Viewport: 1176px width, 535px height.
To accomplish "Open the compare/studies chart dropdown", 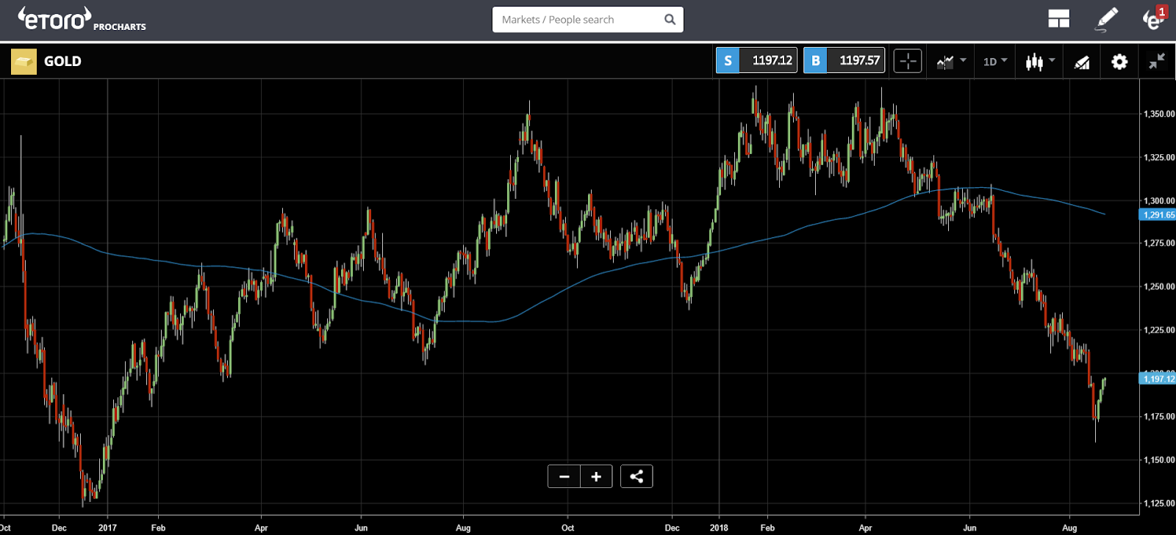I will (x=951, y=61).
